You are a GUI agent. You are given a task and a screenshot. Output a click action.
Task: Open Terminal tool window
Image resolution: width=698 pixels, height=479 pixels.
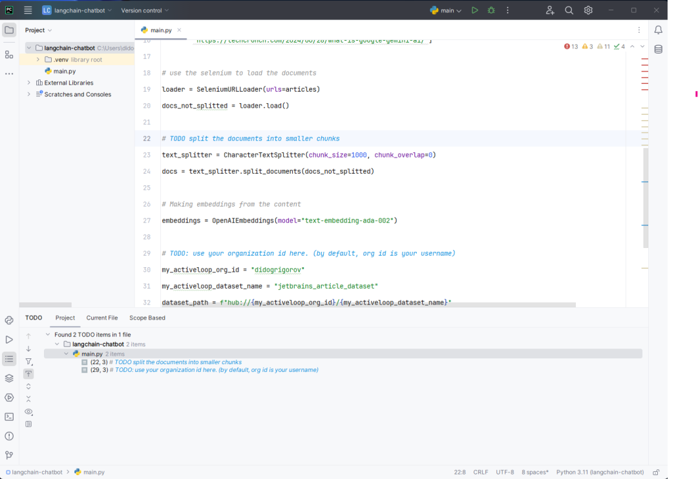point(9,417)
